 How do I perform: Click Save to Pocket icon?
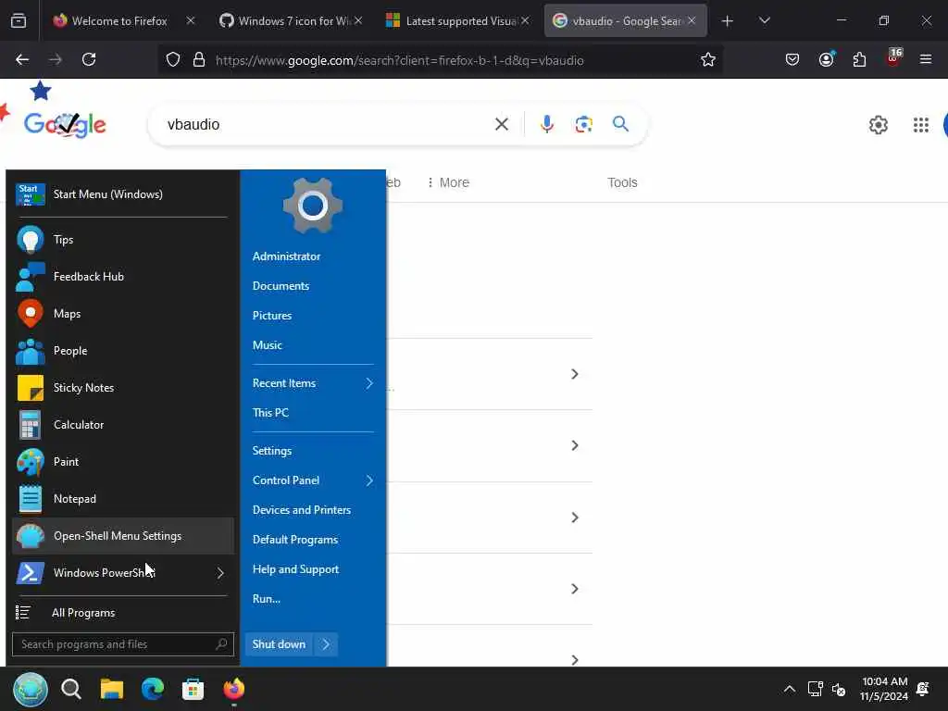click(792, 59)
